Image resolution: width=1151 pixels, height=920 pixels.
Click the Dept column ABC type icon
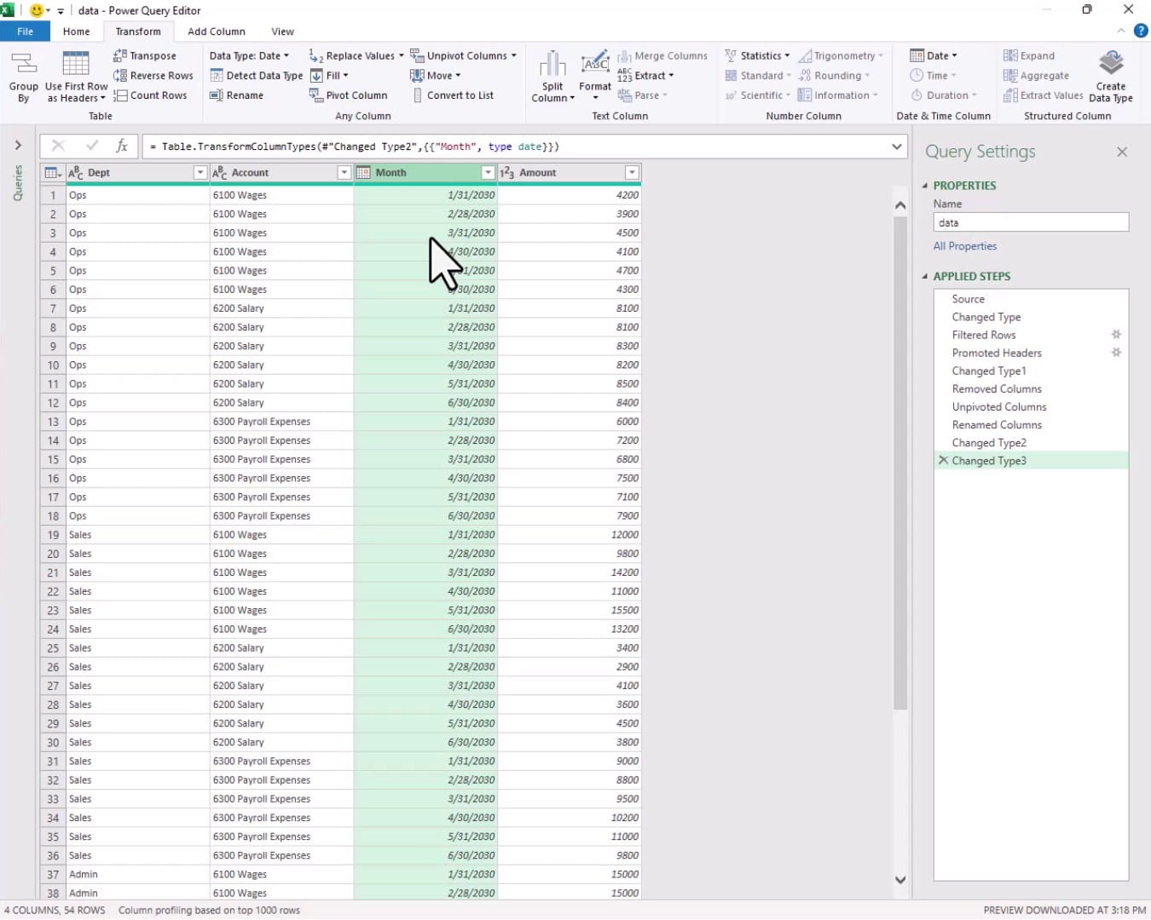tap(76, 173)
